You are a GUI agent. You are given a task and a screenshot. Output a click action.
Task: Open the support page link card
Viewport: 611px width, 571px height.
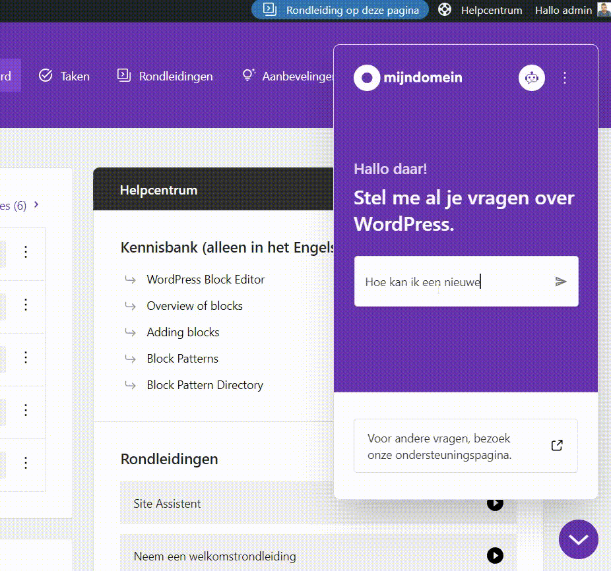466,446
